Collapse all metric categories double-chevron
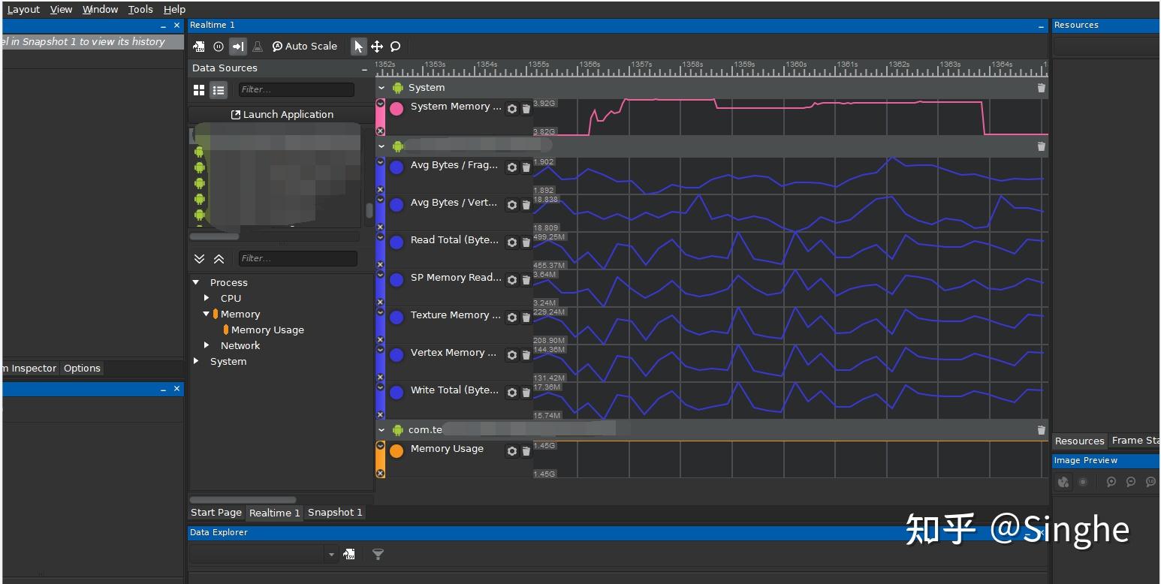The width and height of the screenshot is (1161, 584). pyautogui.click(x=219, y=259)
